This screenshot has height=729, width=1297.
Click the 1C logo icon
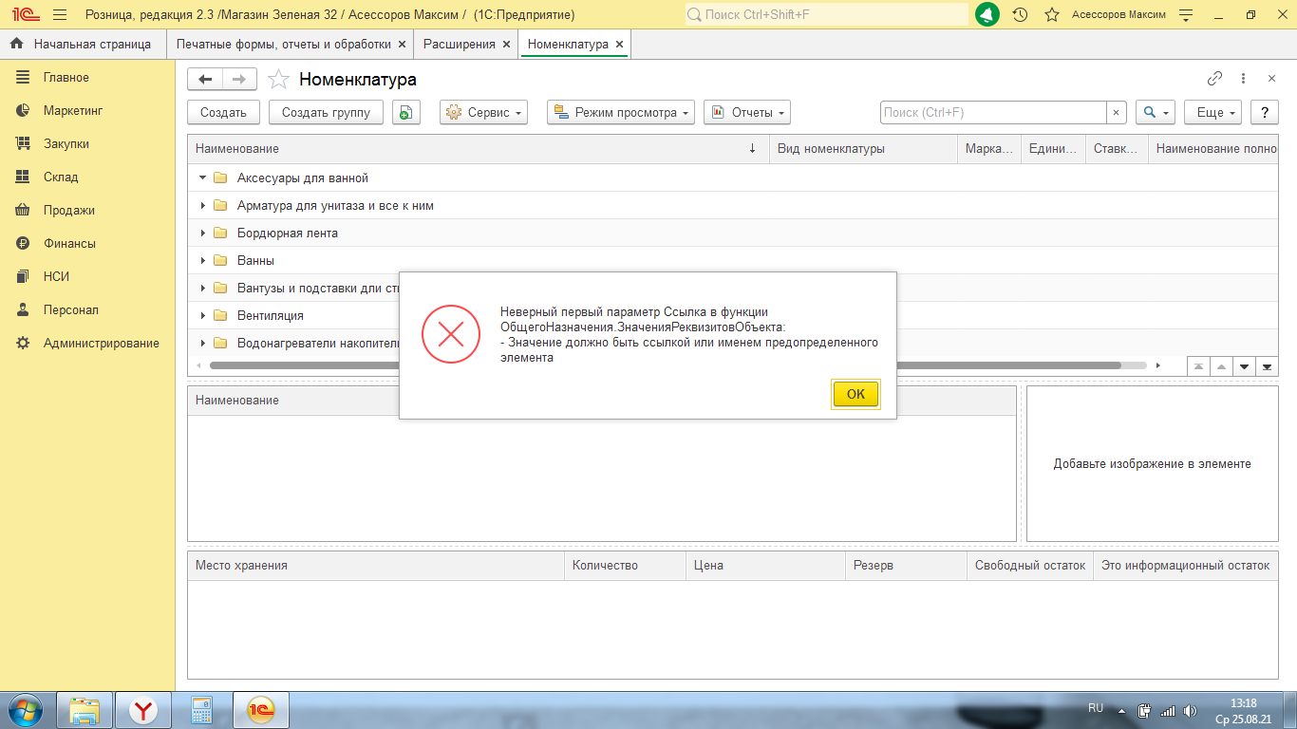(x=26, y=15)
